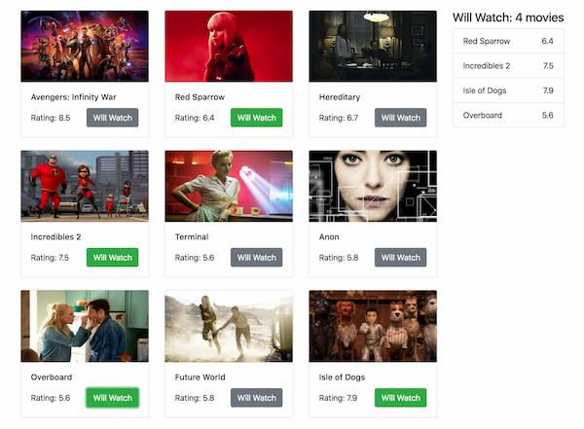Open the Avengers: Infinity War poster image
The height and width of the screenshot is (429, 584).
point(85,46)
